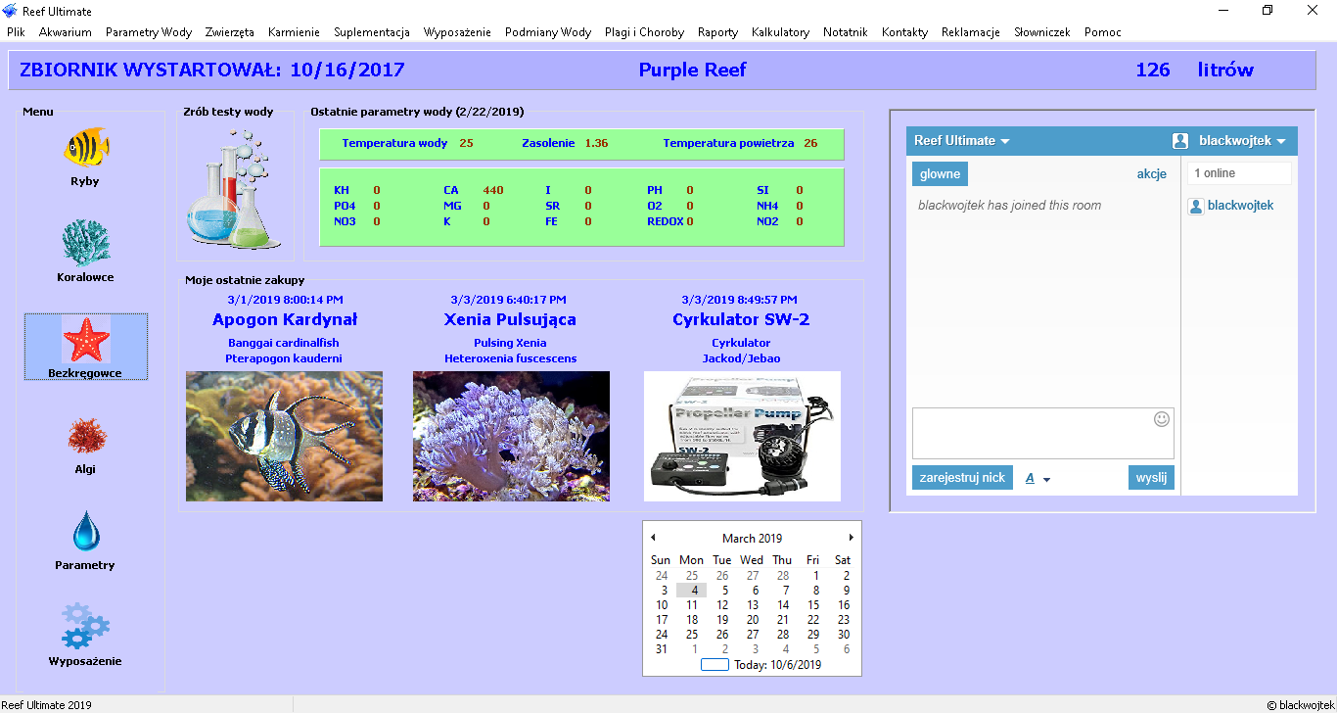Open the Kalkulatory menu

[780, 32]
